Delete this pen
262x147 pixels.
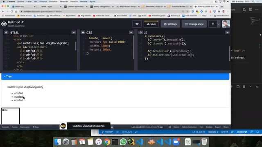tap(176, 127)
